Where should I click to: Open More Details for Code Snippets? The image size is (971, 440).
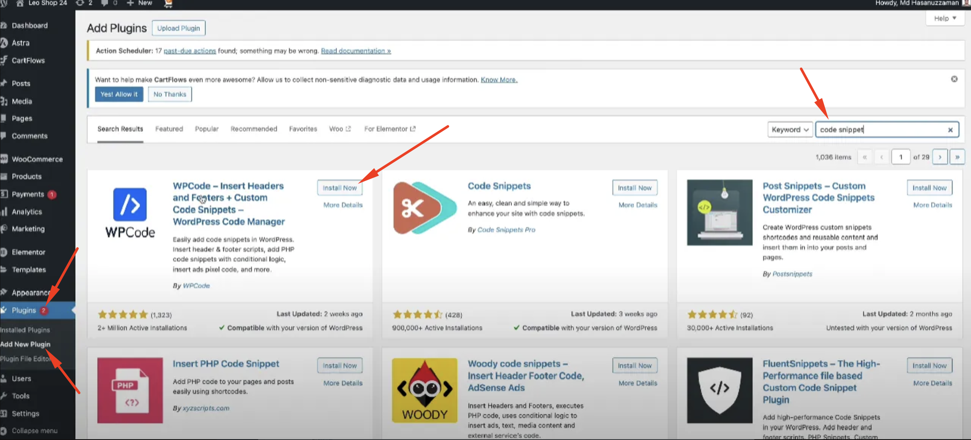[638, 205]
